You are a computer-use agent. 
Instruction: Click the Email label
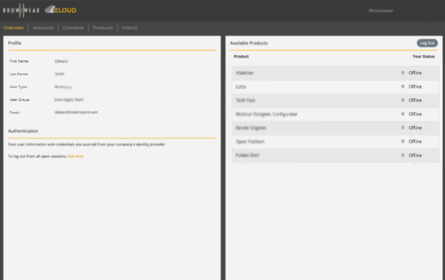pyautogui.click(x=15, y=112)
